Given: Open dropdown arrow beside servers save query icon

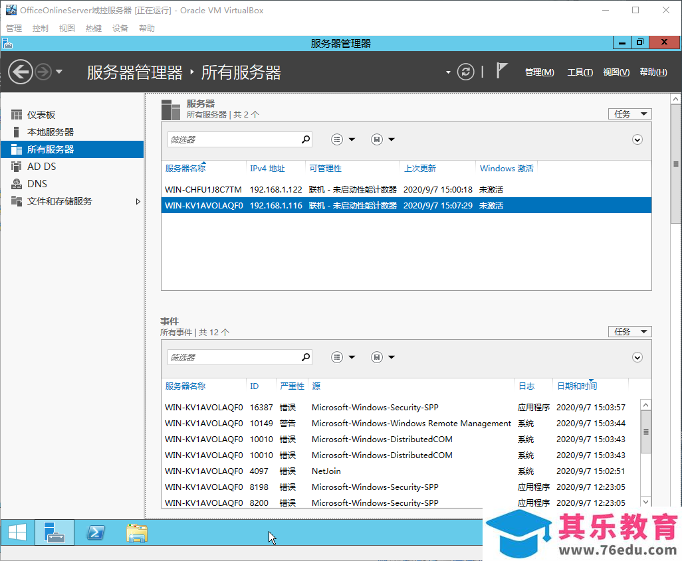Looking at the screenshot, I should pyautogui.click(x=392, y=139).
